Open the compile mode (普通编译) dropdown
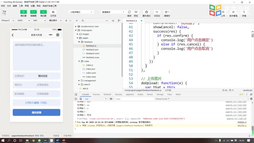Screen dimensions: 254x143 tap(113, 12)
